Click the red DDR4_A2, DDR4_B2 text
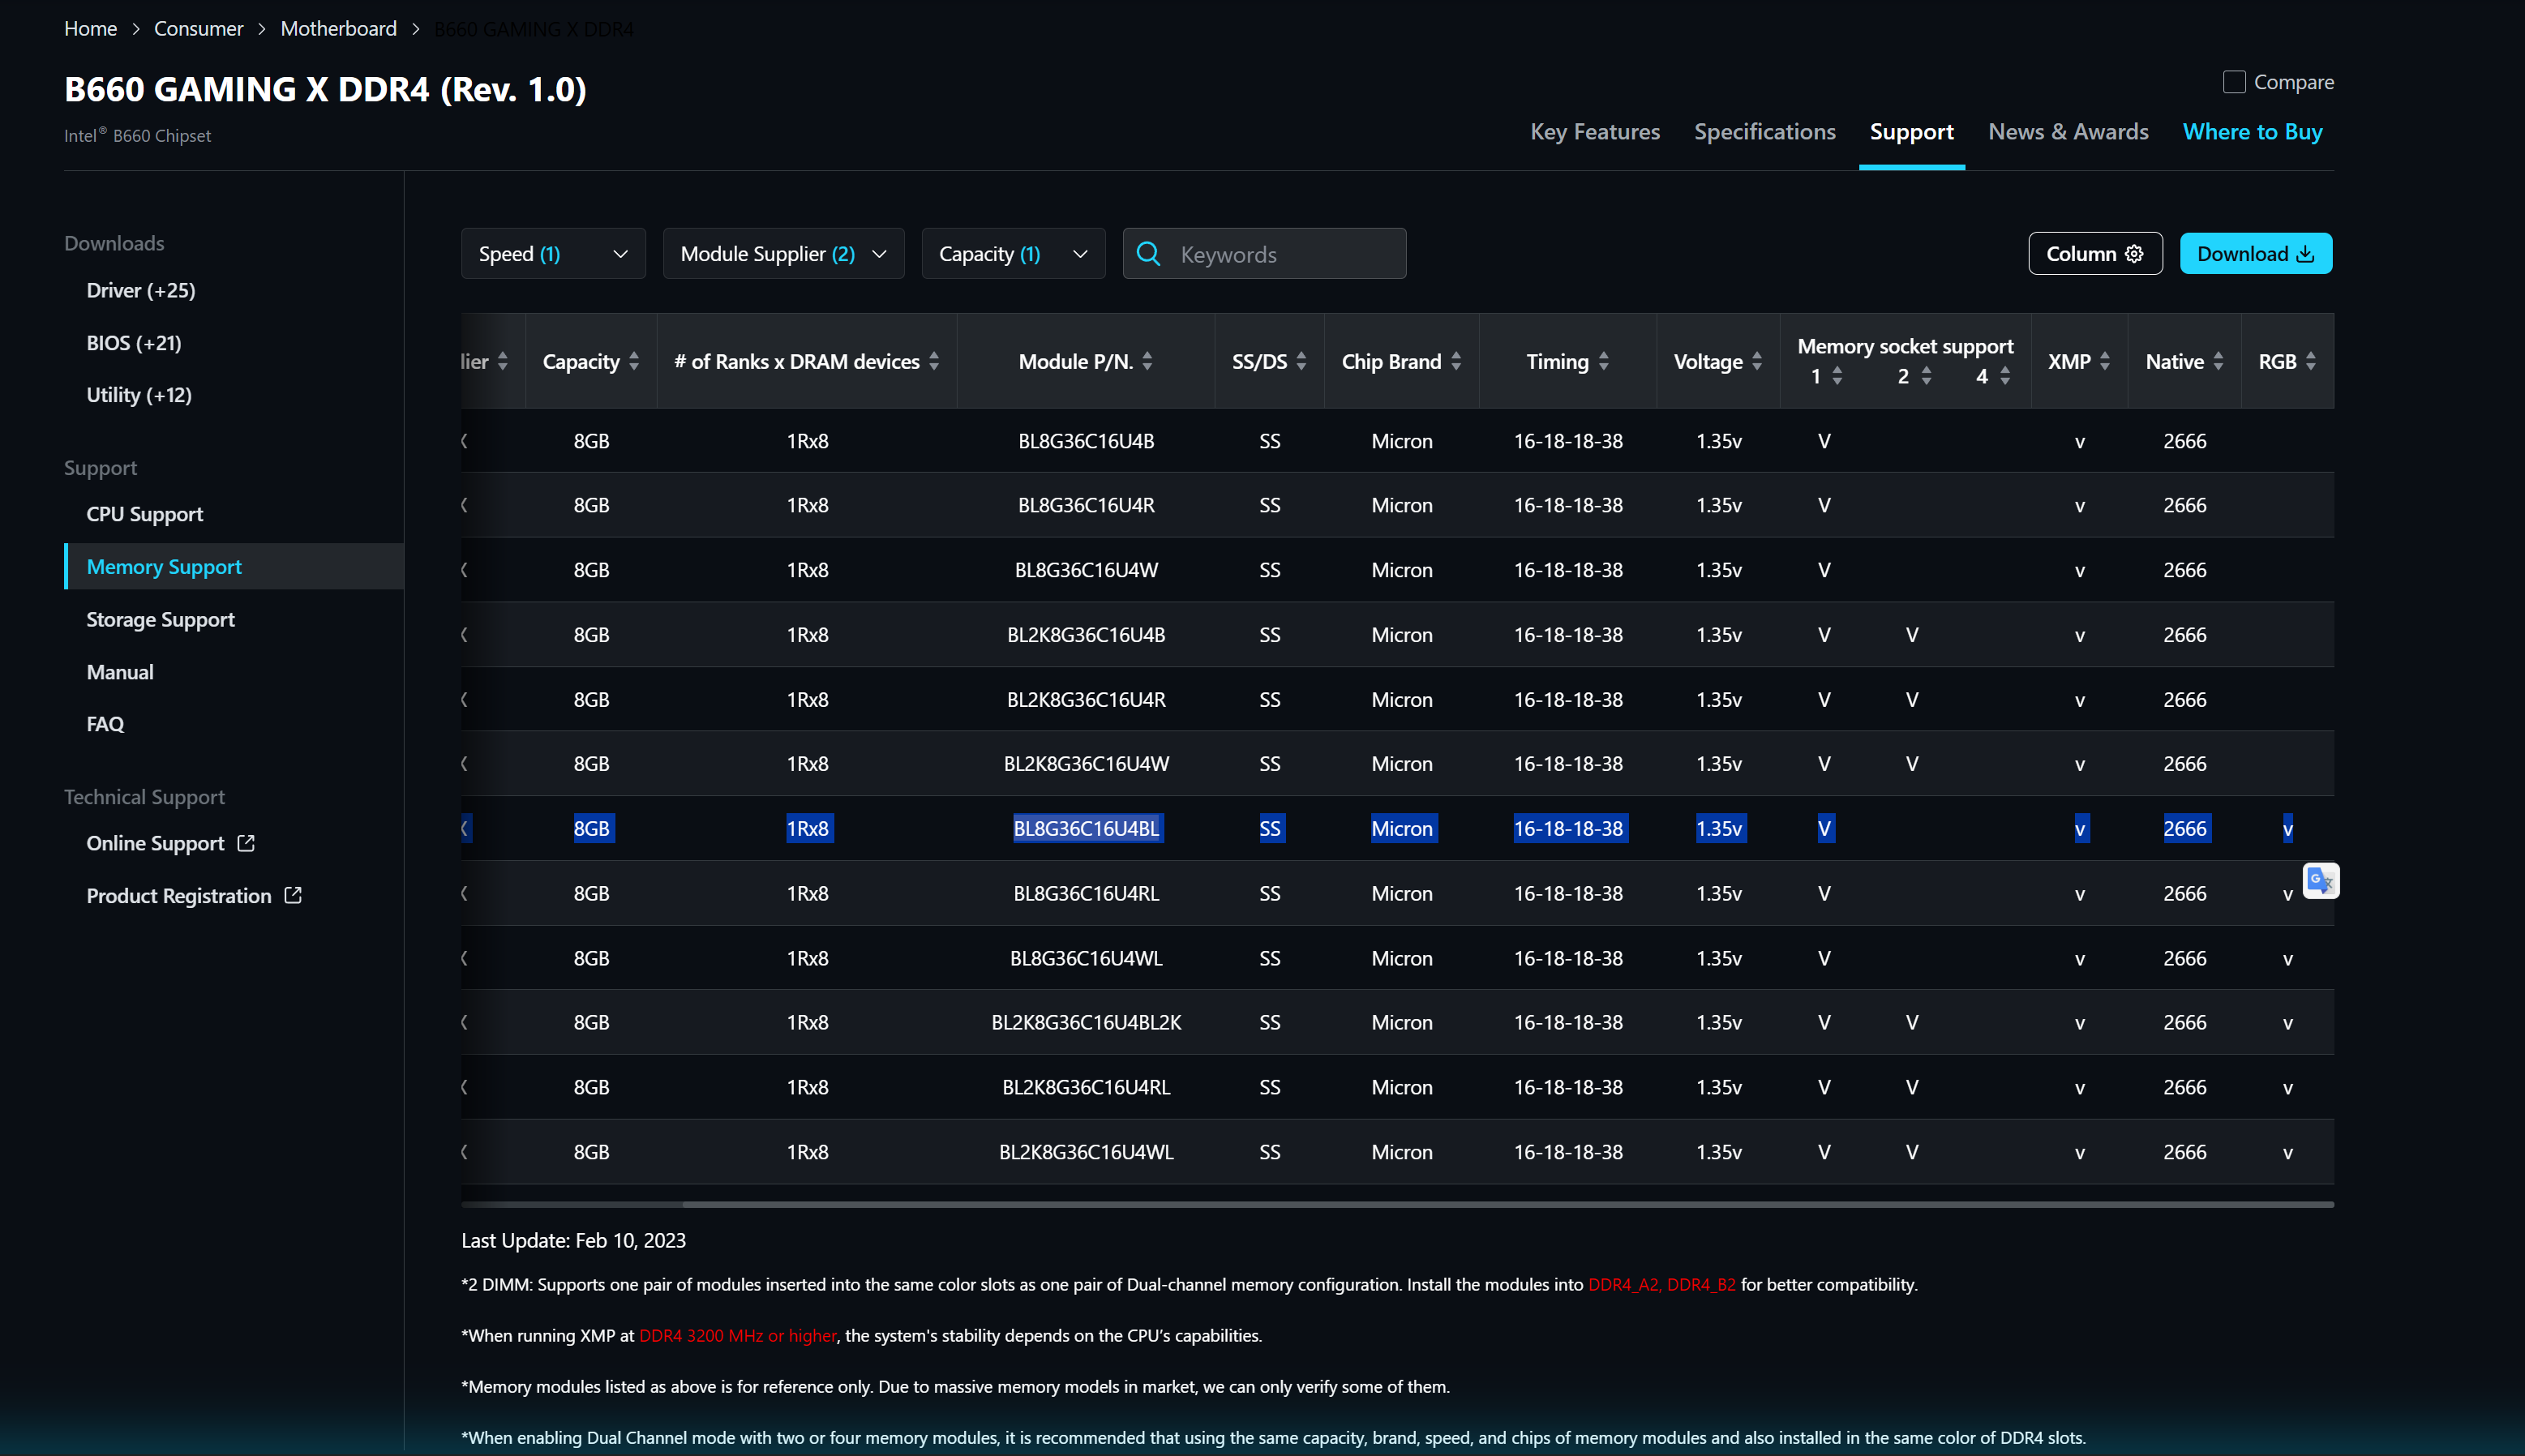2525x1456 pixels. [x=1662, y=1285]
